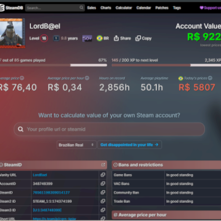Screen dimensions: 221x221
Task: Click the search magnifier icon in header
Action: point(81,8)
